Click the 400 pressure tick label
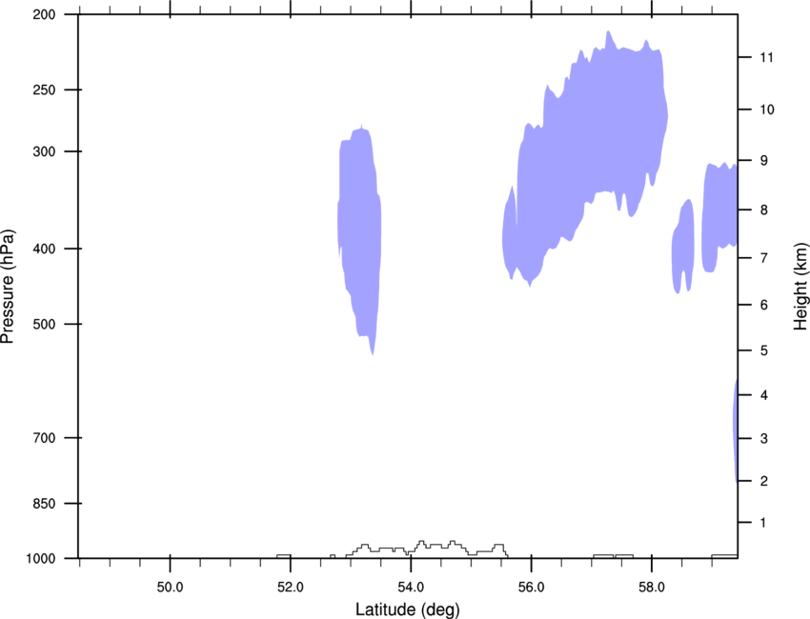The image size is (810, 619). 45,249
